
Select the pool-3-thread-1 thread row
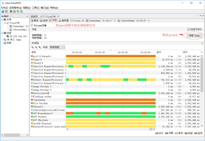[115, 56]
